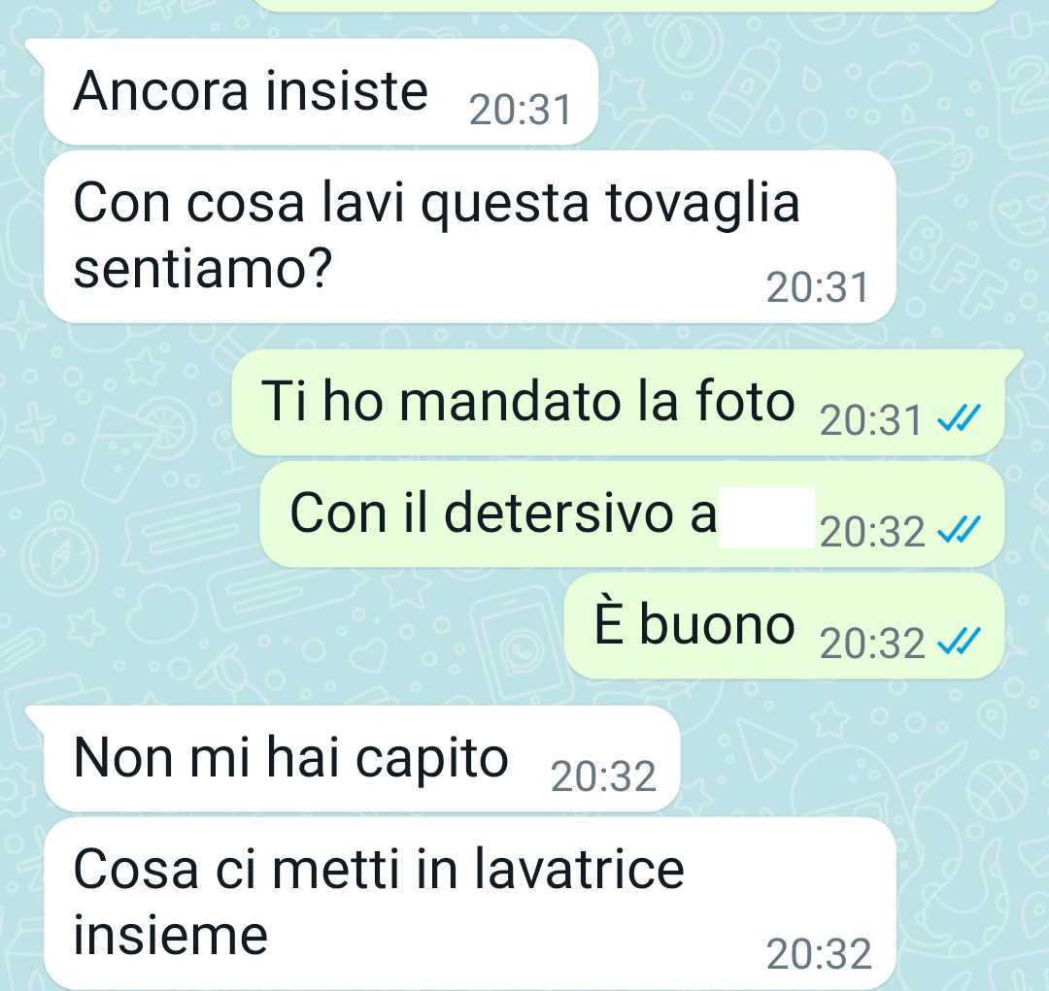Click timestamp of "Con cosa lavi" message
The width and height of the screenshot is (1049, 991).
[817, 287]
